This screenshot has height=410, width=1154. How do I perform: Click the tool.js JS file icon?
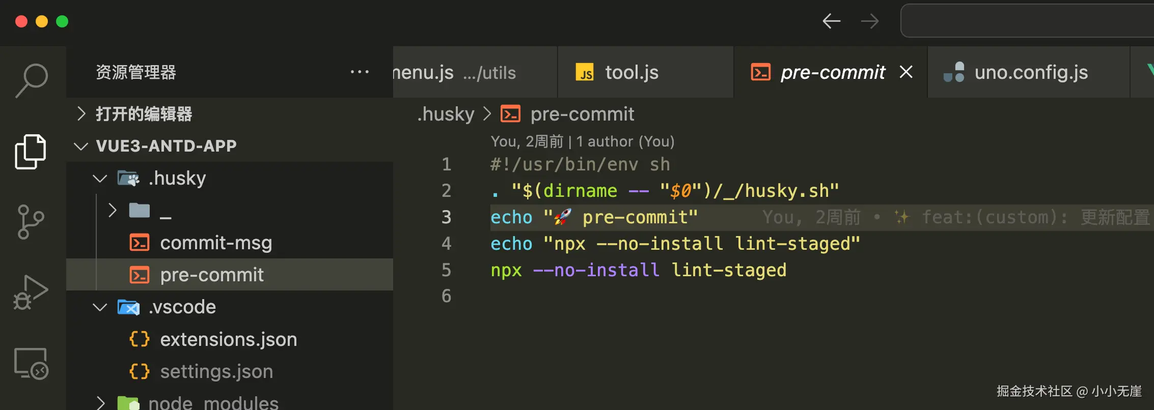[585, 72]
